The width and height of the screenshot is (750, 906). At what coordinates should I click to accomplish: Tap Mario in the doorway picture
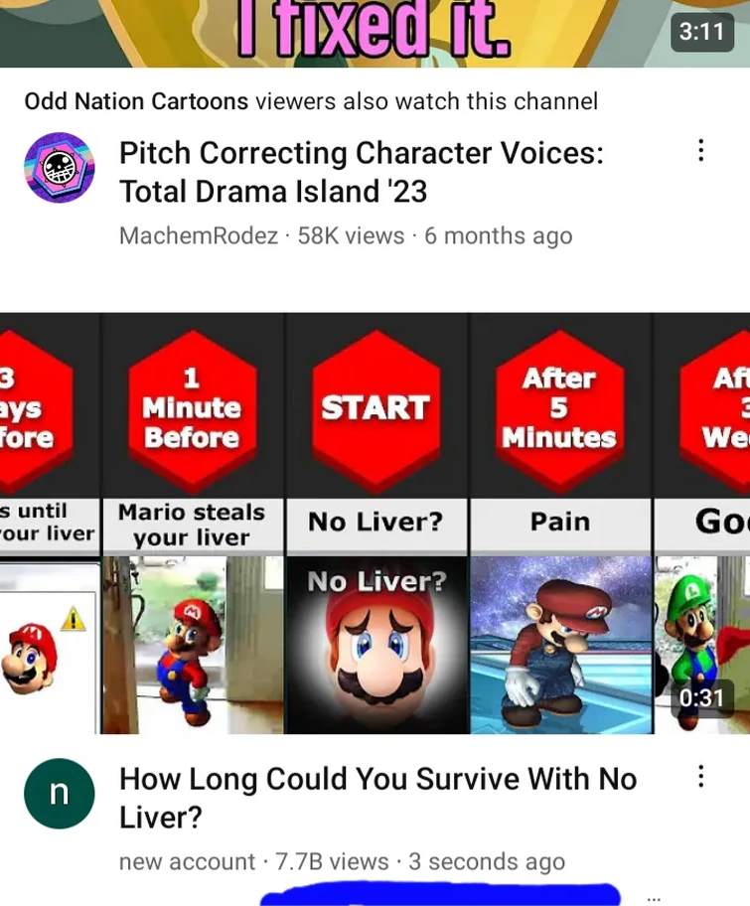click(x=193, y=645)
